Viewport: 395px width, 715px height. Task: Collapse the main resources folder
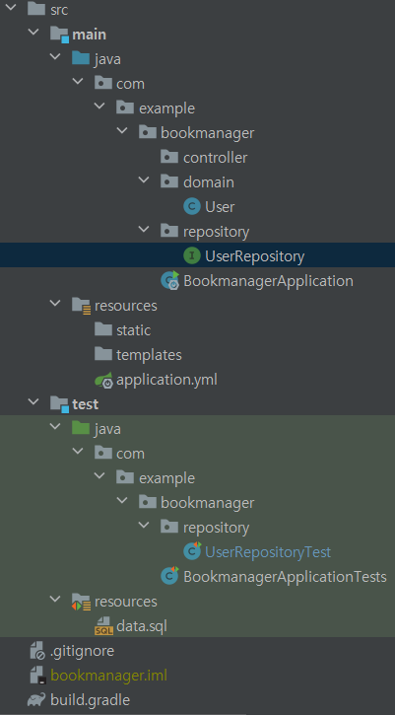point(55,305)
